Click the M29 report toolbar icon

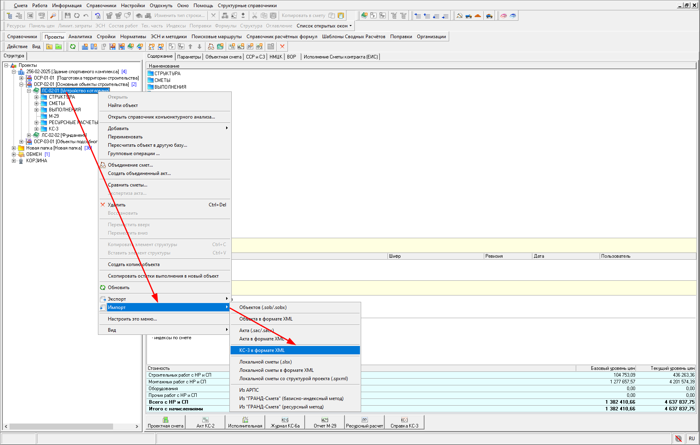241,47
